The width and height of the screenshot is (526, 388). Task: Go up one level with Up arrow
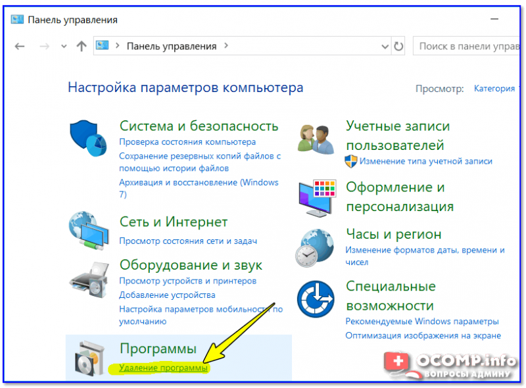[82, 46]
